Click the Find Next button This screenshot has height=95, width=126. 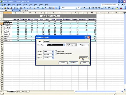73,63
